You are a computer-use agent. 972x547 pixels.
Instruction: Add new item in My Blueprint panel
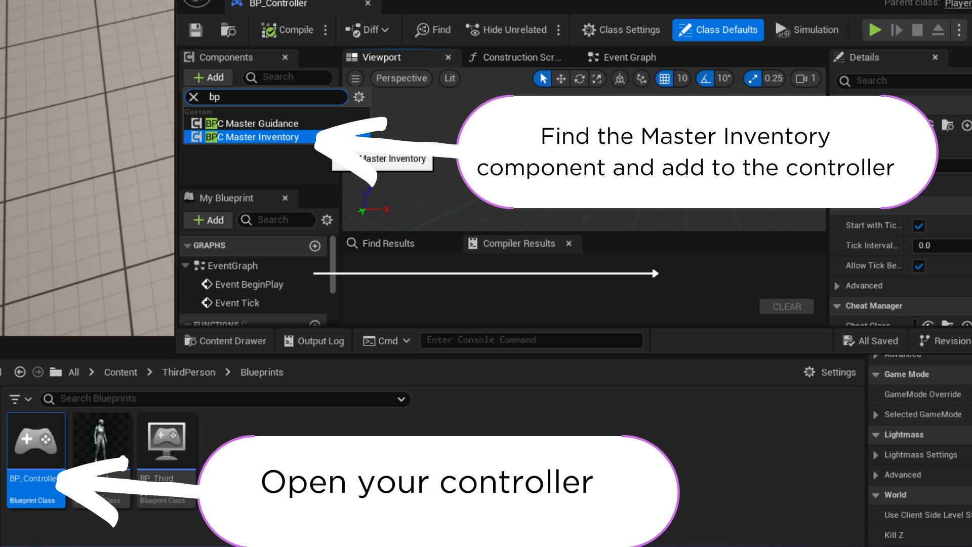click(209, 220)
